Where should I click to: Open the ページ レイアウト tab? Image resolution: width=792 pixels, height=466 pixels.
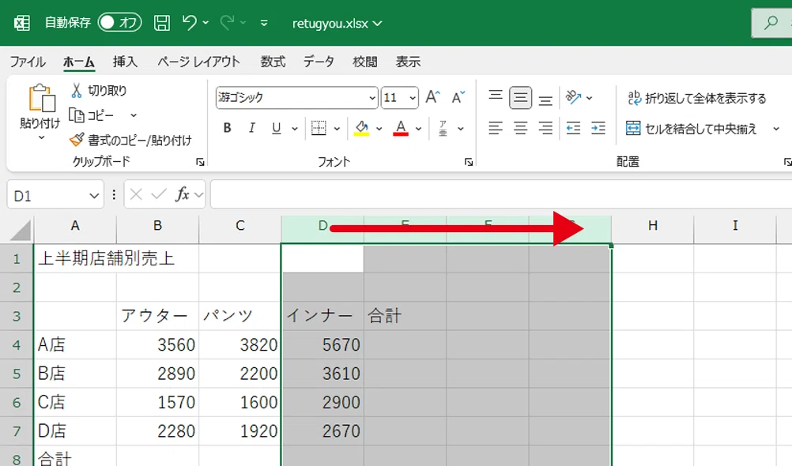[198, 62]
